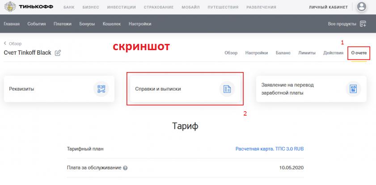Click the Счет Tinkoff Black account title
This screenshot has width=376, height=185.
click(x=27, y=52)
